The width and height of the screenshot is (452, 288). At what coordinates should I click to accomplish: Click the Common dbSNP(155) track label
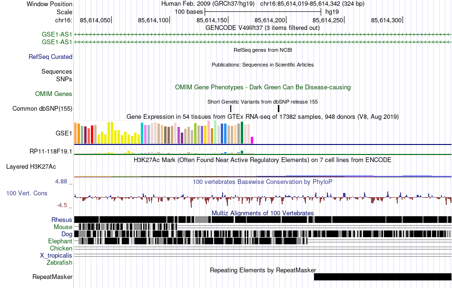tap(42, 108)
